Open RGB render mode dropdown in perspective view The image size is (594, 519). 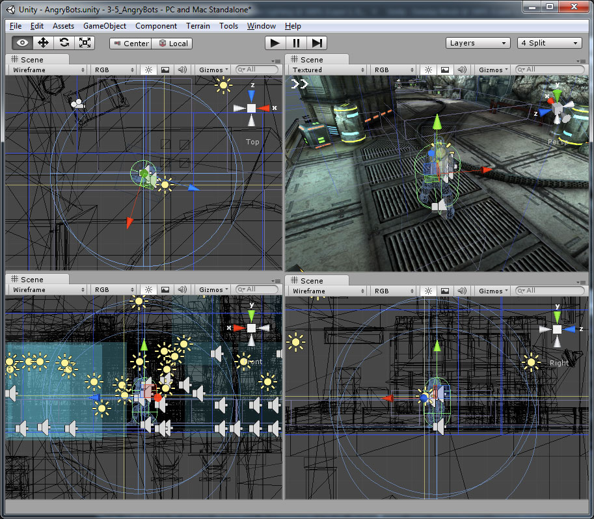coord(393,70)
